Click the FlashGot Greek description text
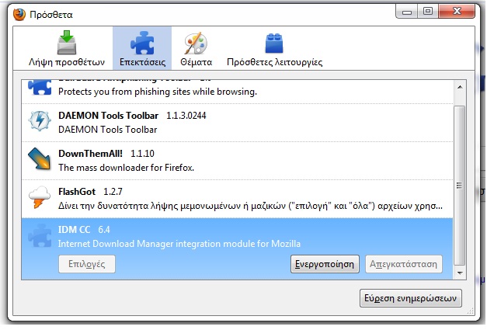Viewport: 487px width, 330px height. pyautogui.click(x=250, y=206)
